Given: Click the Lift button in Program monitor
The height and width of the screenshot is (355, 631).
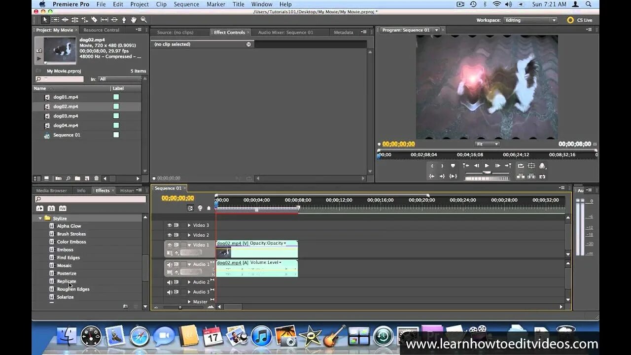Looking at the screenshot, I should pos(521,176).
